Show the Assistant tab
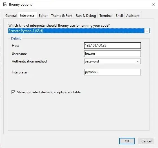158x148 pixels. 133,15
